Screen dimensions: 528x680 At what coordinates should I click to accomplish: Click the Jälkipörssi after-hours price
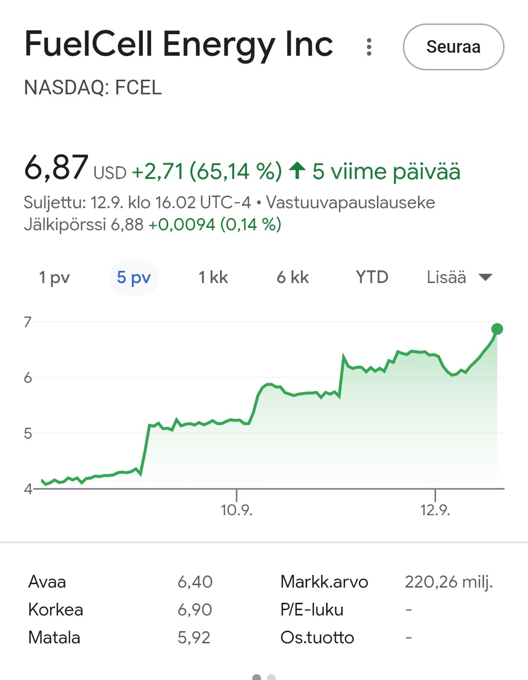point(127,224)
